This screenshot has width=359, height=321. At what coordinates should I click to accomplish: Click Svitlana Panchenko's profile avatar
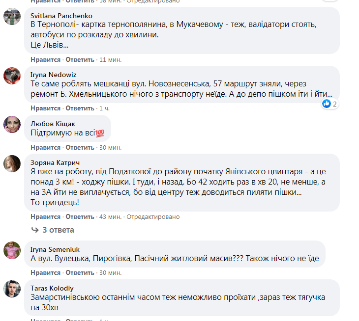[12, 17]
